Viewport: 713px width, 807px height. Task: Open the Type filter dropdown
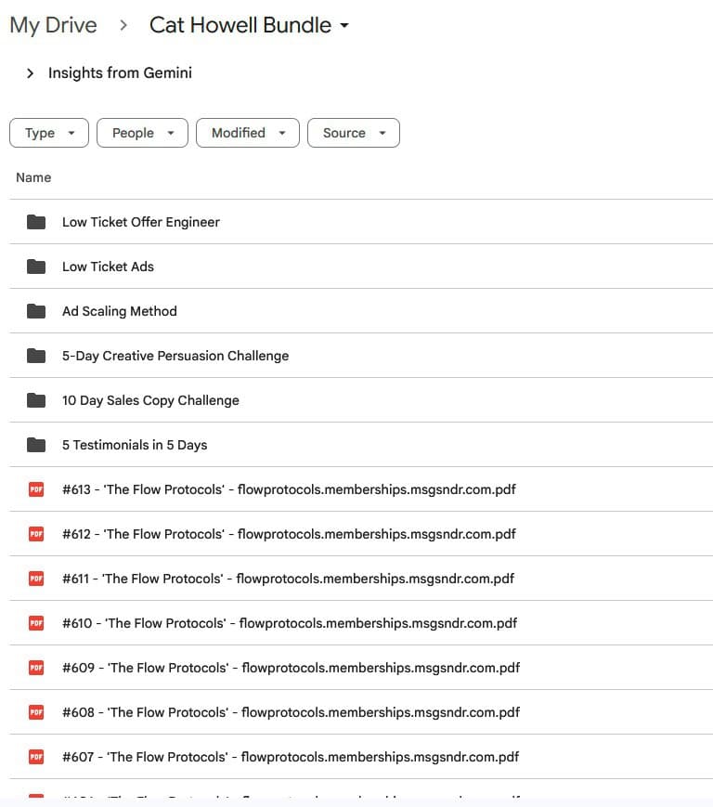click(x=49, y=133)
